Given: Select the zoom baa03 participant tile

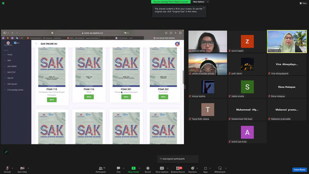Looking at the screenshot, I should 247,42.
